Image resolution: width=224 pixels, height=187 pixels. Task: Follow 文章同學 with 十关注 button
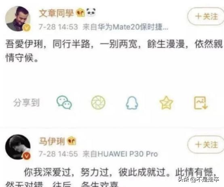pyautogui.click(x=206, y=16)
